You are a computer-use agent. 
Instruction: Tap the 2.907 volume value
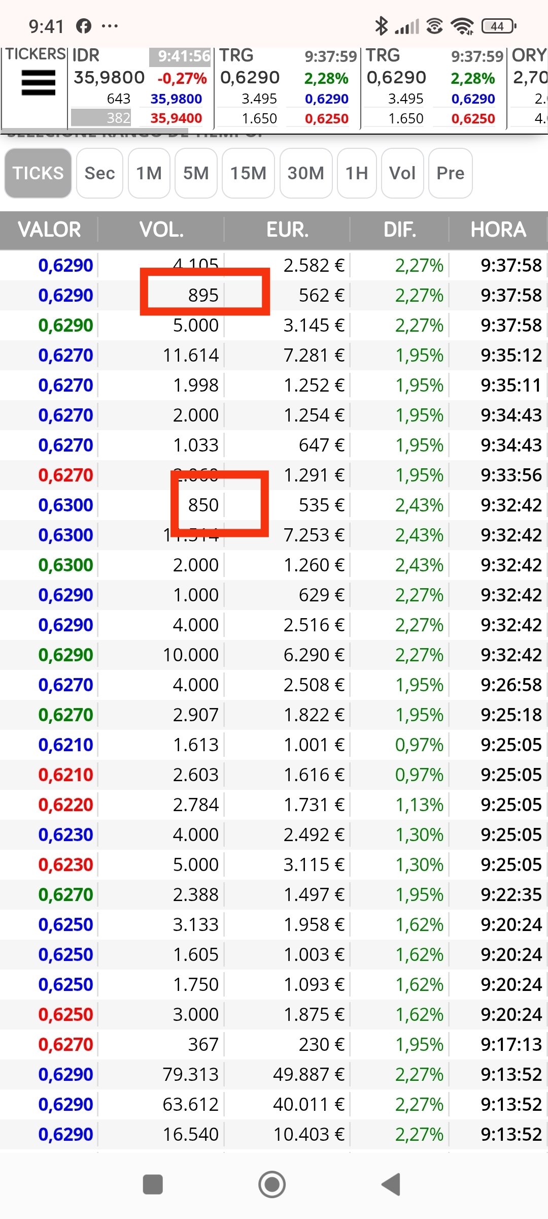[x=196, y=715]
